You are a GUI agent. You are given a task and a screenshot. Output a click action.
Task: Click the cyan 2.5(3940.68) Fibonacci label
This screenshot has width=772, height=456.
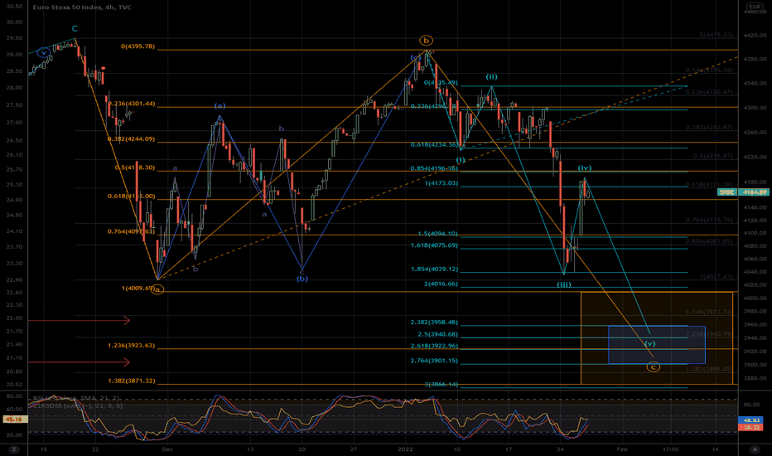(437, 335)
